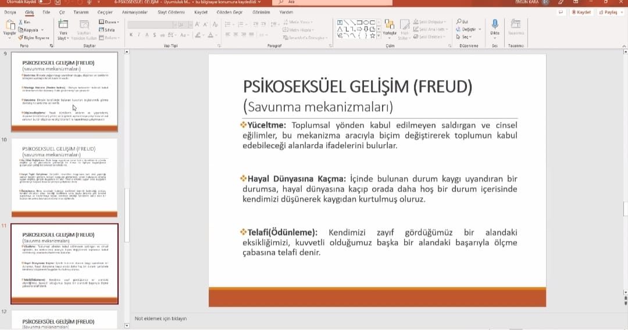Align text to the left
Viewport: 628px width, 330px height.
(227, 35)
